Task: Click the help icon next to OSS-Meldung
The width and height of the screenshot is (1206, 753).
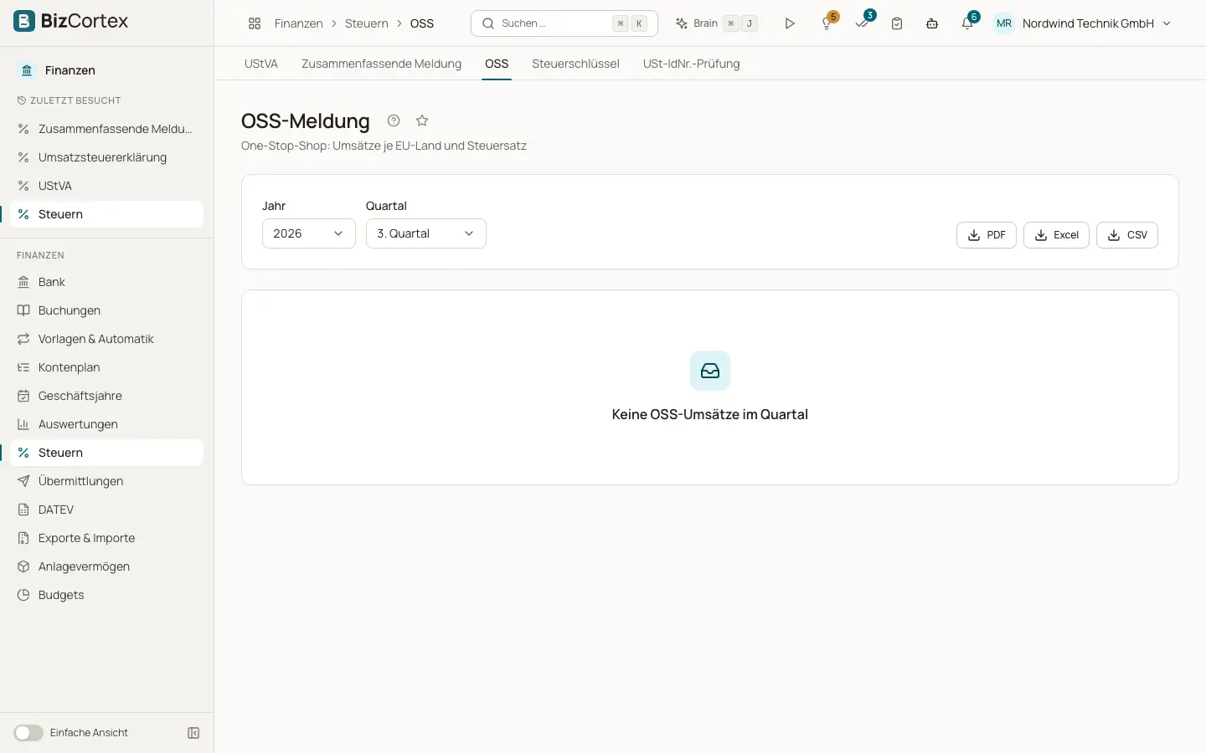Action: 394,120
